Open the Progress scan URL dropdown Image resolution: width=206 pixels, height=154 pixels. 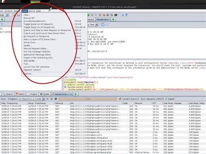pyautogui.click(x=43, y=99)
